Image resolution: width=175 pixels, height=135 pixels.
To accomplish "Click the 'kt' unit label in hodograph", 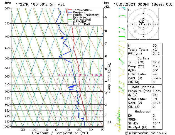I will pos(129,10).
